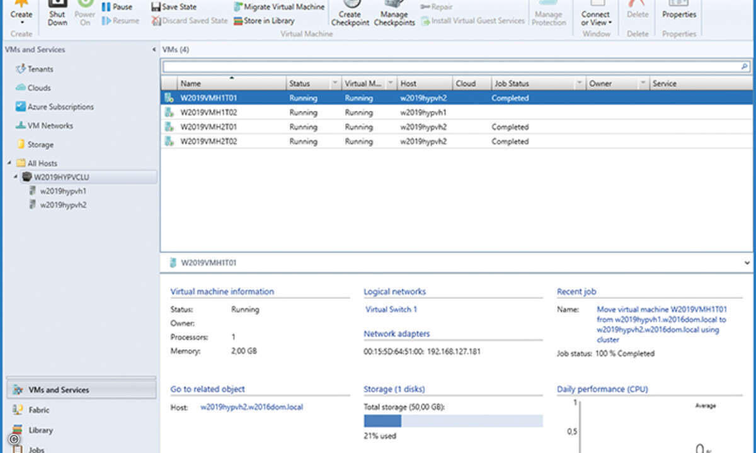Collapse the W2019VMH1T01 details pane chevron
The height and width of the screenshot is (453, 756).
pyautogui.click(x=747, y=263)
